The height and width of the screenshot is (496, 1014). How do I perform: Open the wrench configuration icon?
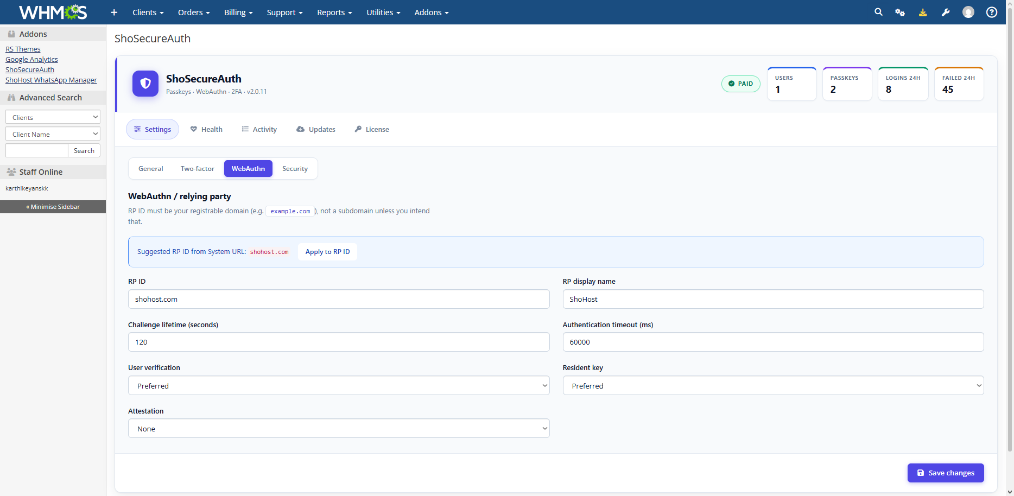pyautogui.click(x=946, y=12)
